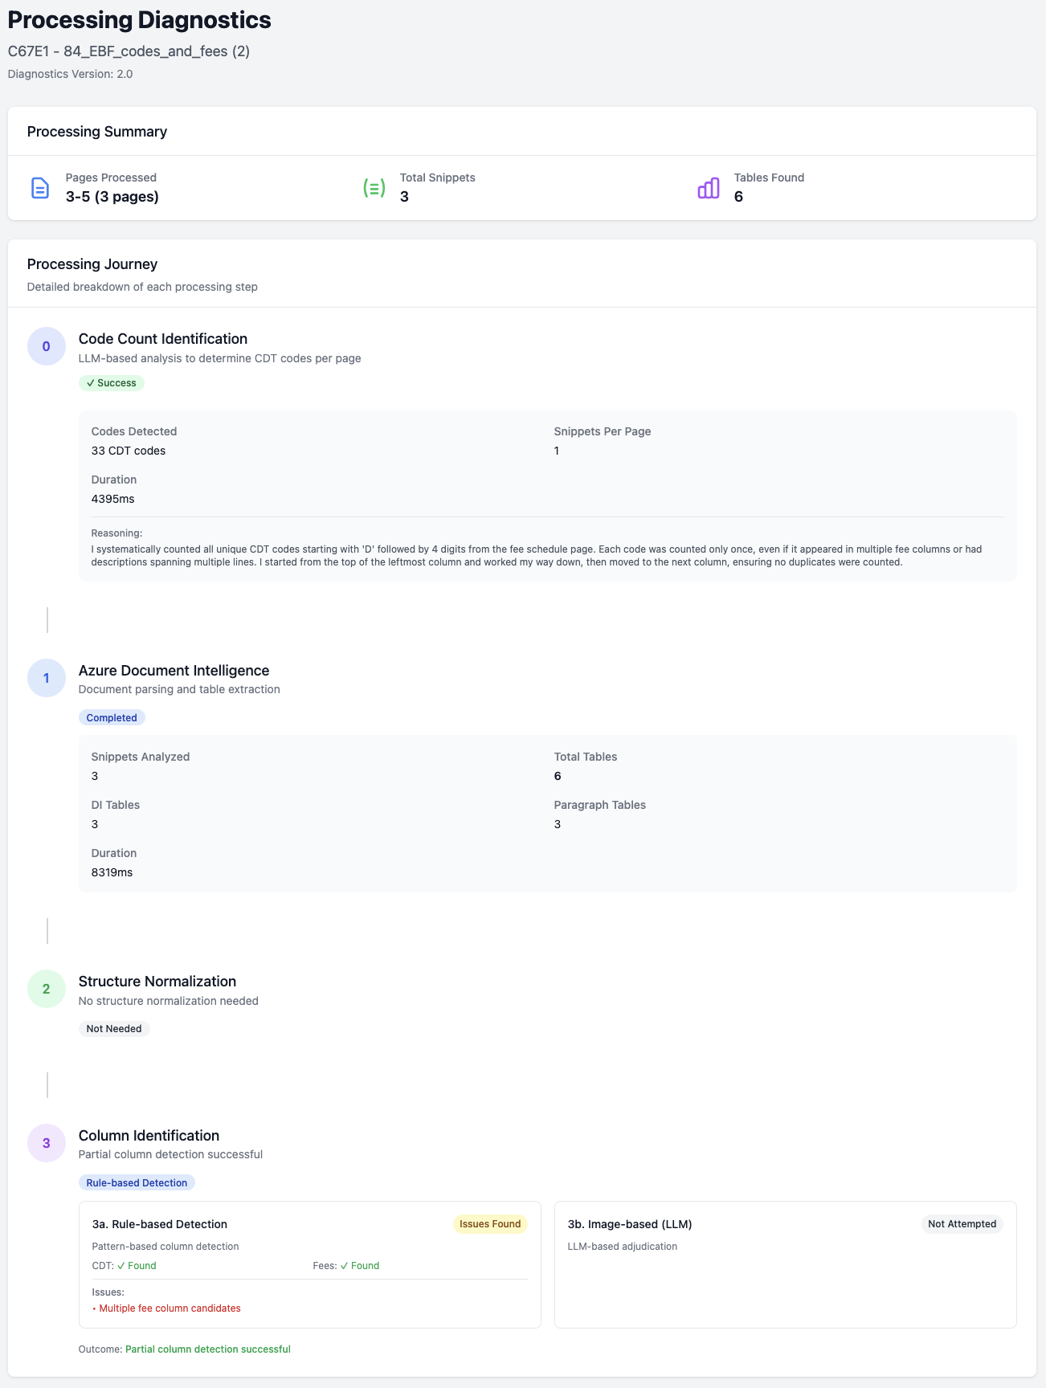This screenshot has height=1388, width=1046.
Task: Click the Tables Found bar chart icon
Action: 708,188
